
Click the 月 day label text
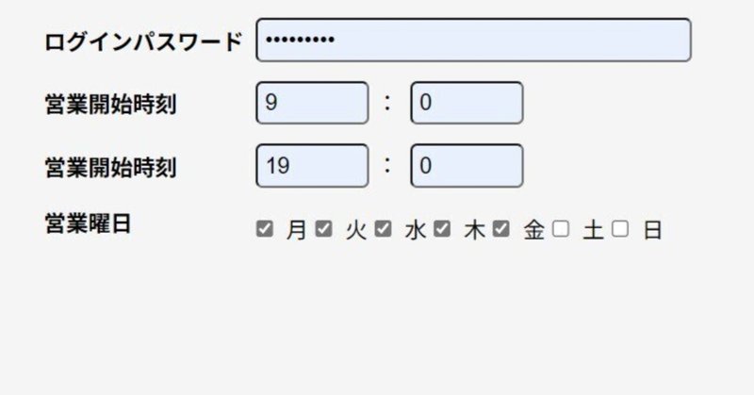[x=296, y=230]
